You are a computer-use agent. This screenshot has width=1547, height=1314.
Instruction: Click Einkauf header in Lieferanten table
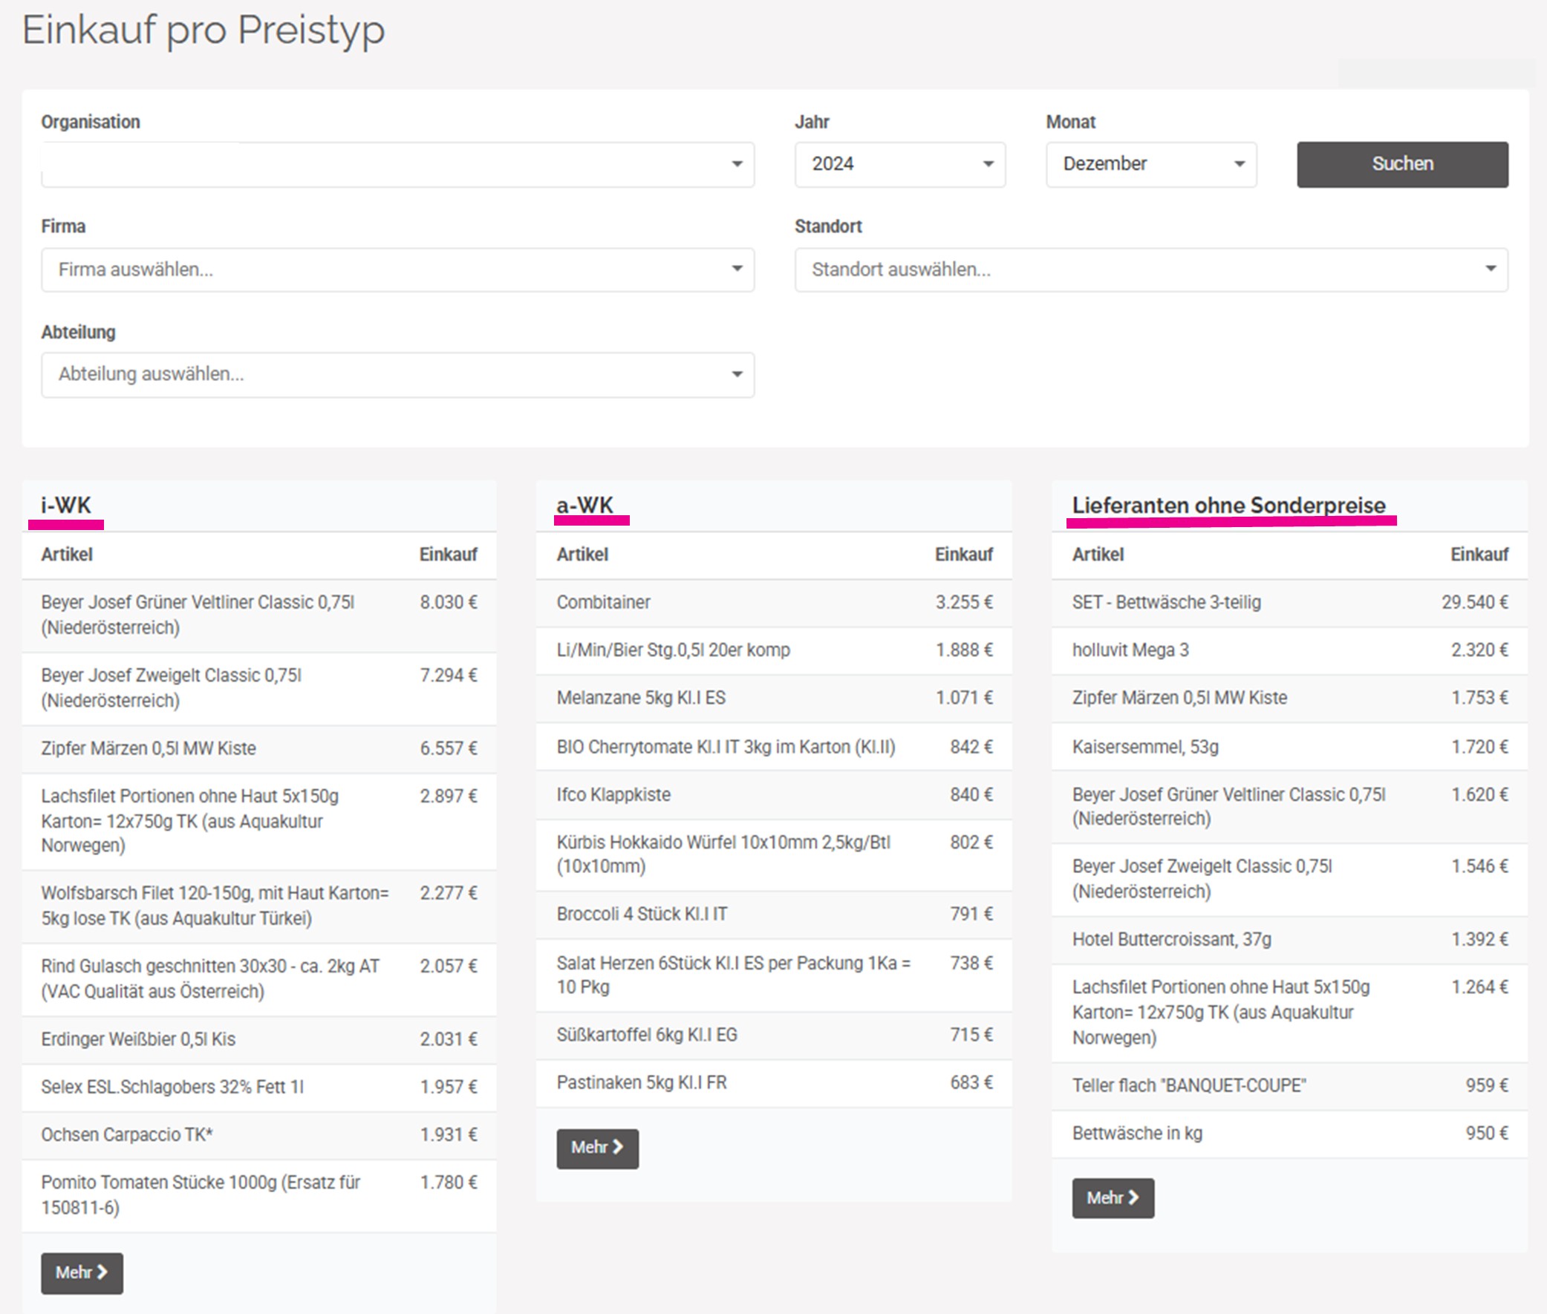1479,555
